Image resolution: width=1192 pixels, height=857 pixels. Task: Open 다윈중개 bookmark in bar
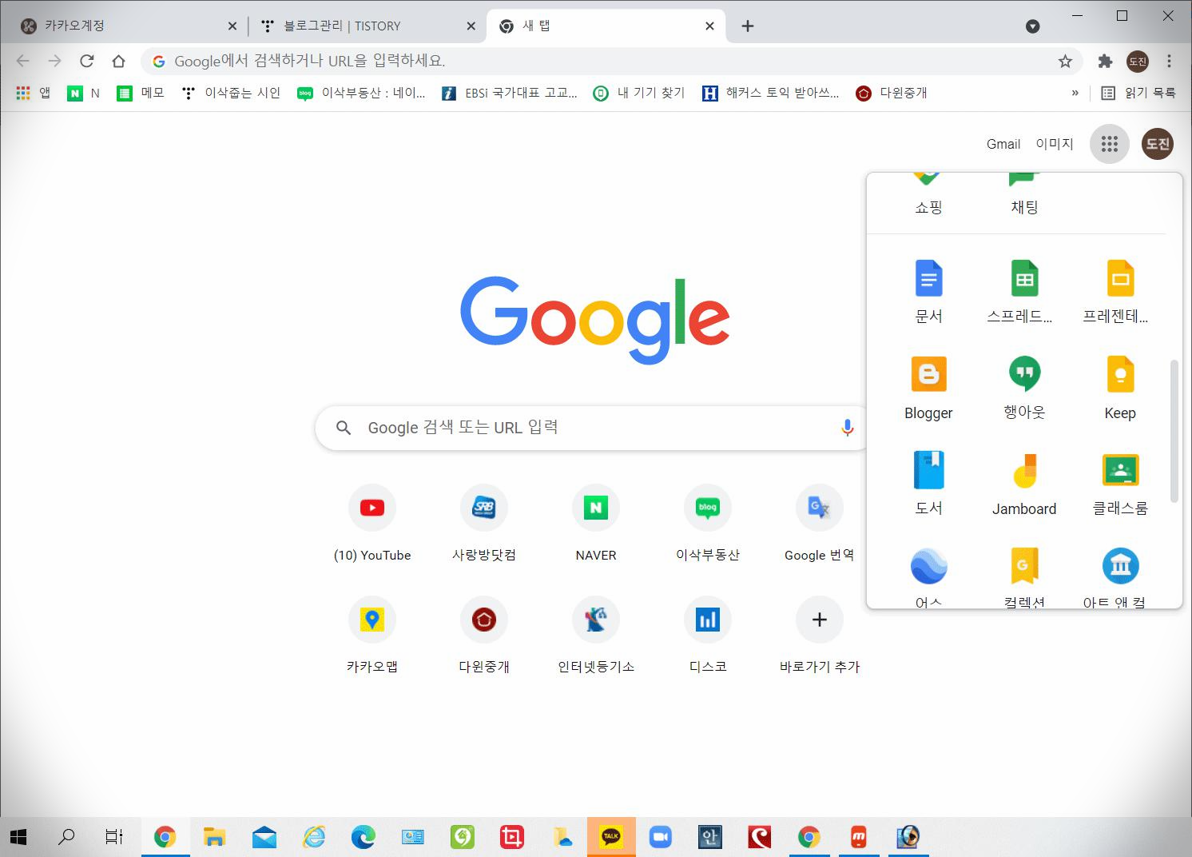click(892, 93)
